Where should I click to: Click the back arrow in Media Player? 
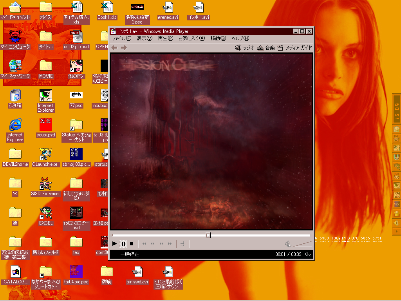[114, 47]
